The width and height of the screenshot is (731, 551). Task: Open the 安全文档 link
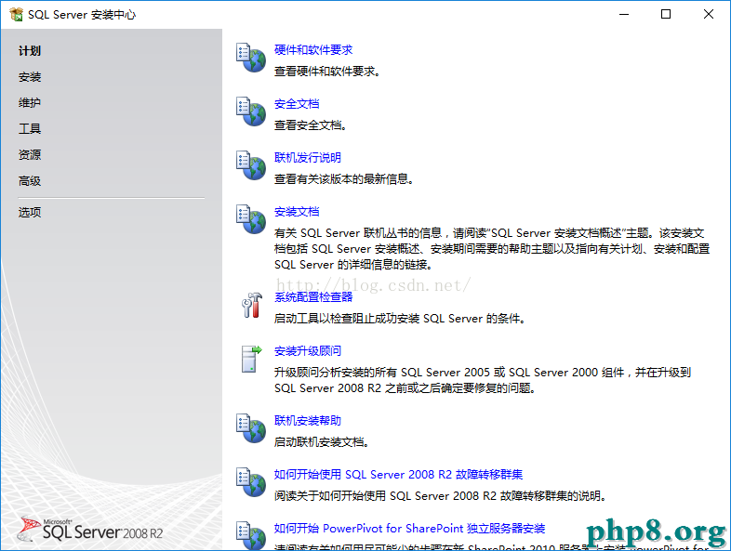coord(297,104)
